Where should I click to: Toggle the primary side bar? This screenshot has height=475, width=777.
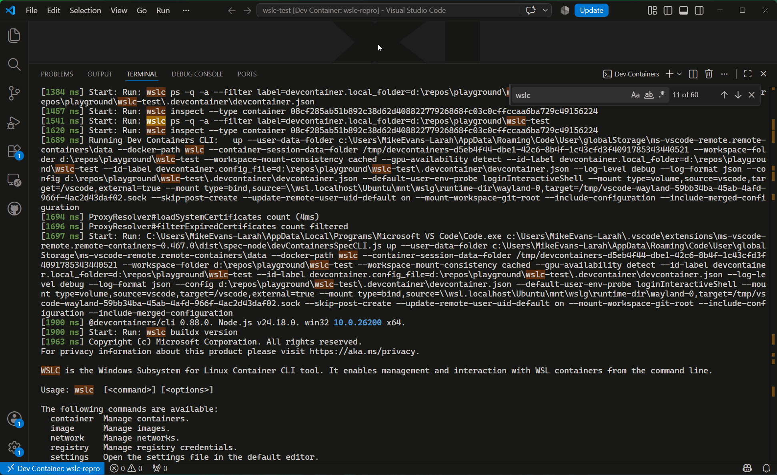(668, 10)
